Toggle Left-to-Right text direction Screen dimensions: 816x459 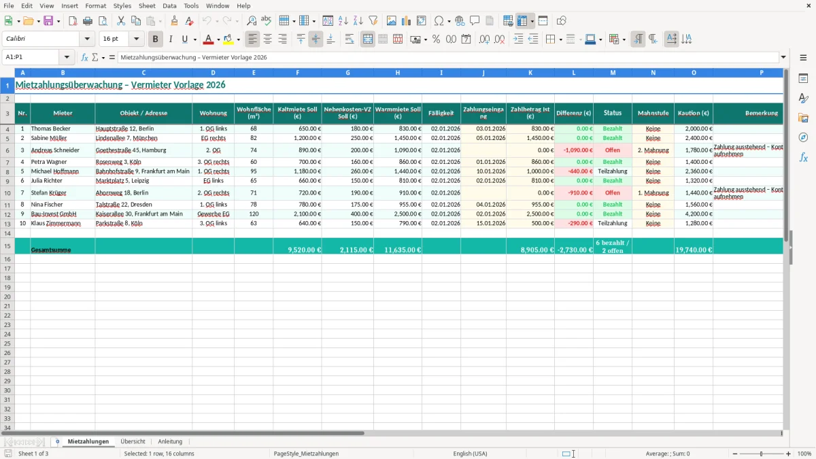tap(638, 39)
